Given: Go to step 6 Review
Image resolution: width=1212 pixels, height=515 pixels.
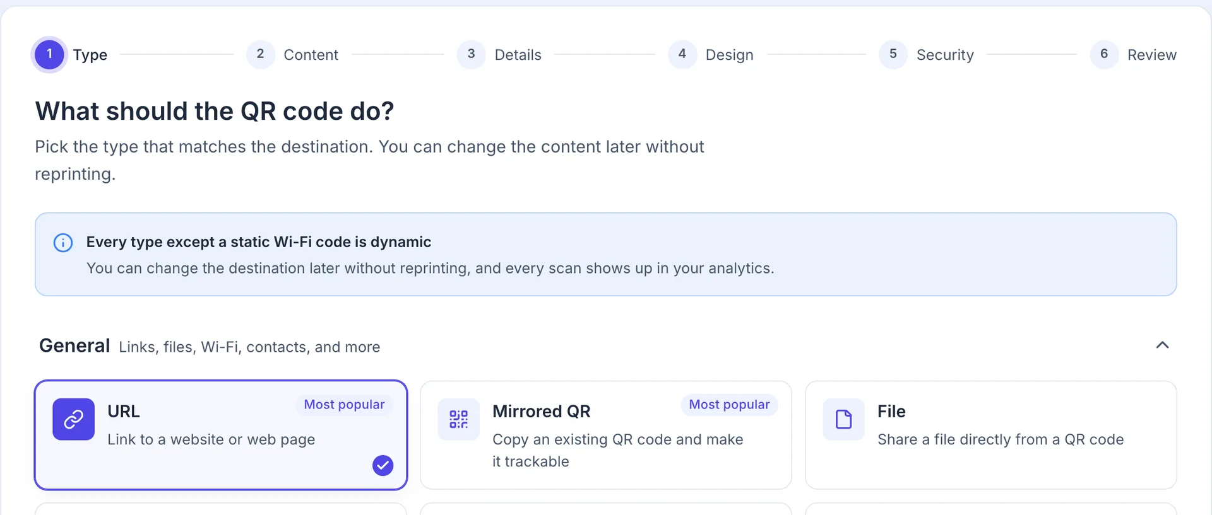Looking at the screenshot, I should [x=1133, y=55].
